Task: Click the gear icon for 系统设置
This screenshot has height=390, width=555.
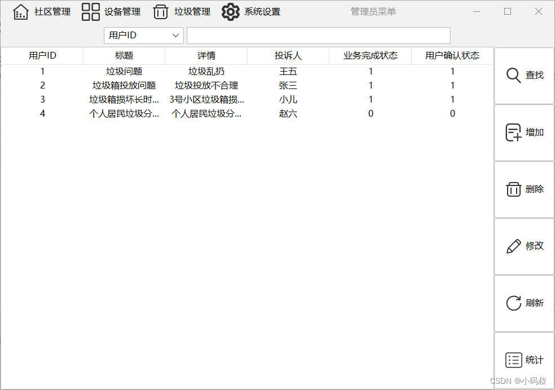Action: coord(231,12)
